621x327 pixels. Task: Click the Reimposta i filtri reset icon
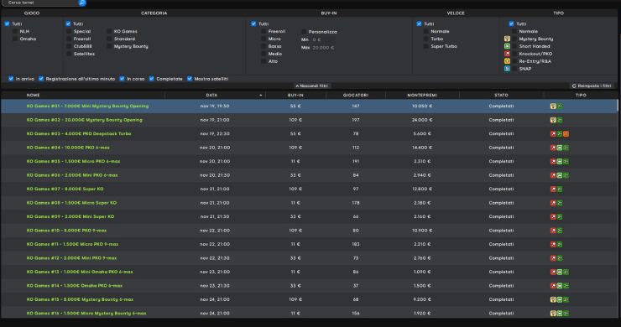tap(574, 86)
